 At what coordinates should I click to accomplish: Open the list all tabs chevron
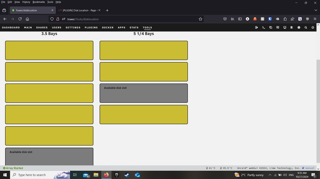pyautogui.click(x=316, y=11)
